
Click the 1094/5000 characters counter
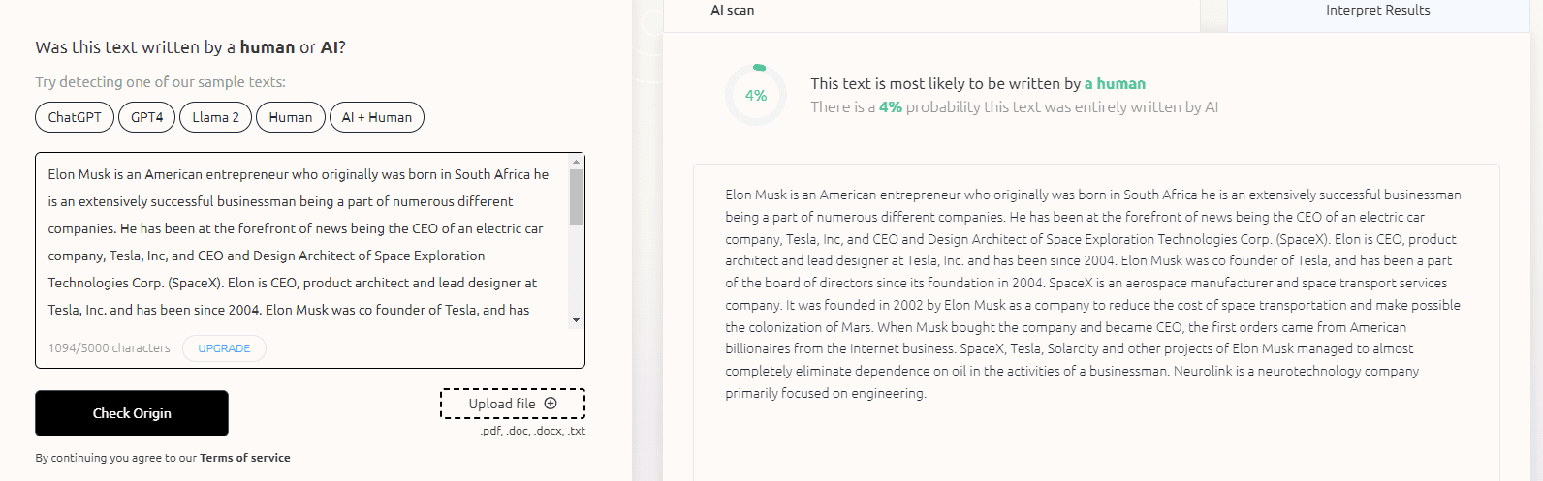(109, 348)
